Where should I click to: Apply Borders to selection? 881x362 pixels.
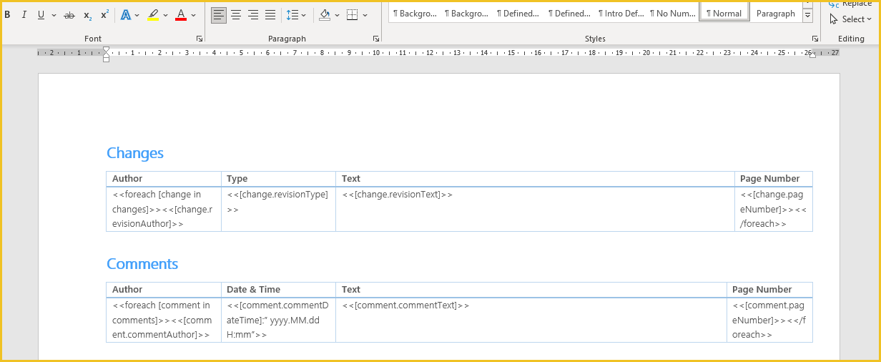coord(353,14)
